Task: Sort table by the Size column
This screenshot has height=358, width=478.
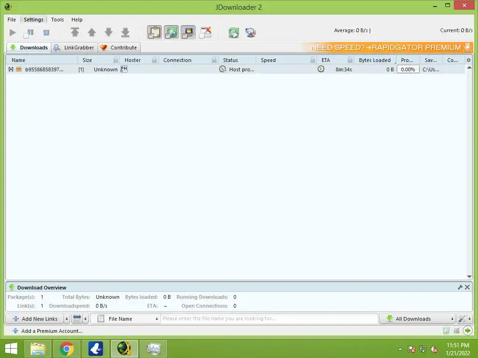Action: 99,60
